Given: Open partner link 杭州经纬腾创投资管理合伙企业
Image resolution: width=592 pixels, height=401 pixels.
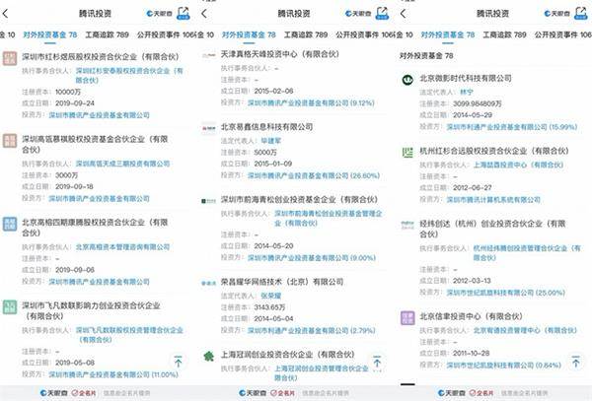Looking at the screenshot, I should coord(527,253).
